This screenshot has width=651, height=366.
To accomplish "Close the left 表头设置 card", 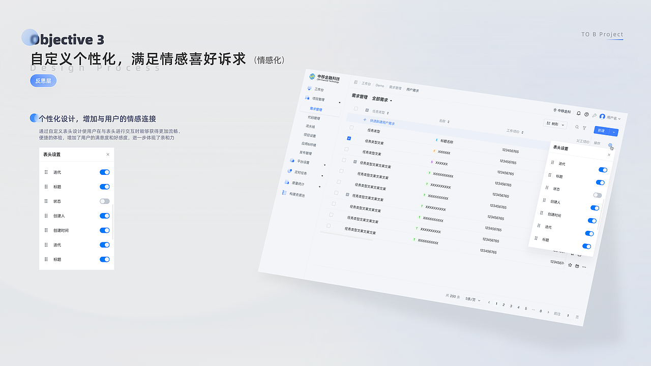I will pyautogui.click(x=108, y=155).
